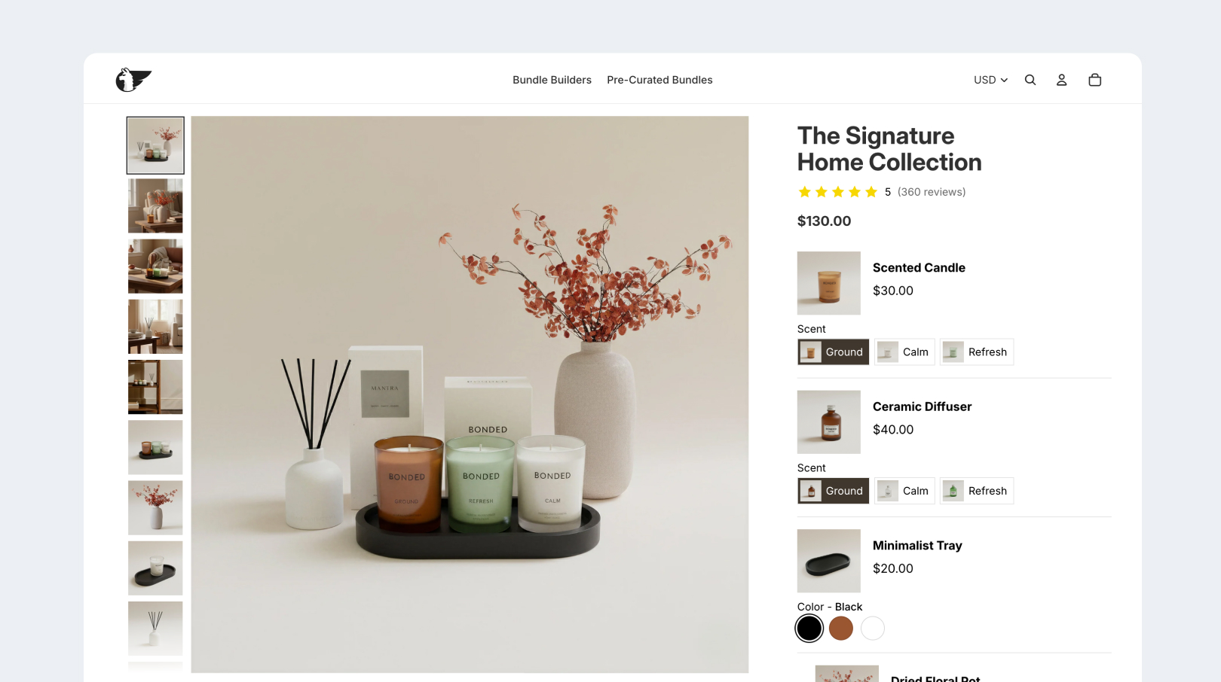
Task: Select Calm scent for Ceramic Diffuser
Action: coord(904,491)
